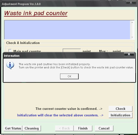Click the main pad counter value field
Image resolution: width=138 pixels, height=135 pixels.
(x=72, y=50)
